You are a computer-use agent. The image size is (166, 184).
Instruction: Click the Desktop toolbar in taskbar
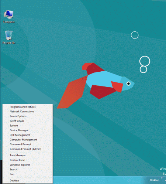[155, 180]
